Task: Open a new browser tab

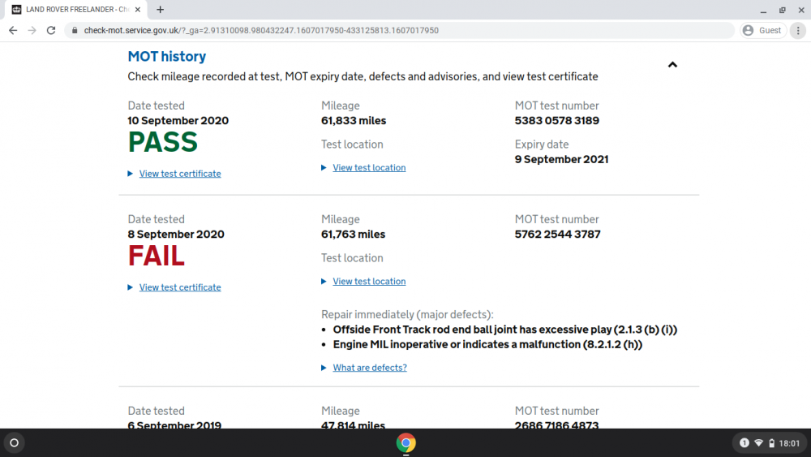Action: coord(161,9)
